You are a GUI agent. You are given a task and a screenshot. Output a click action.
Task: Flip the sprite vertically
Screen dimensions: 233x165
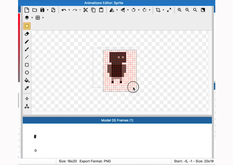123,10
